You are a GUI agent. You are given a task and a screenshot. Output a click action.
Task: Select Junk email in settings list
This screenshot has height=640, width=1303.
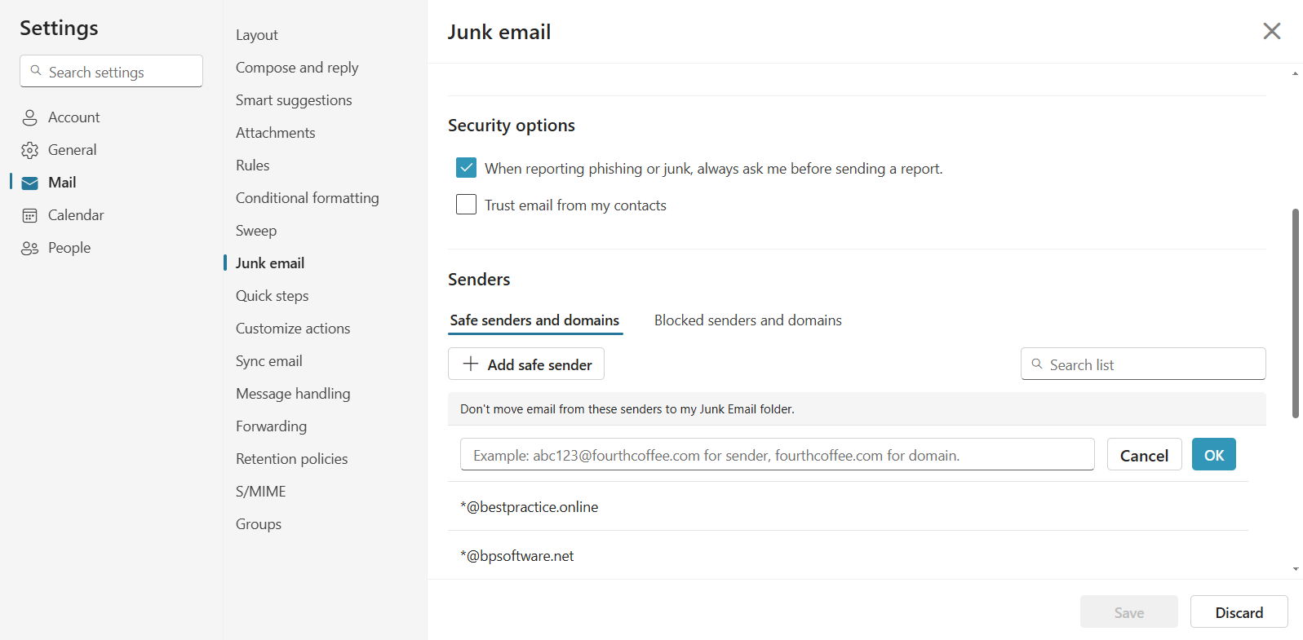(269, 263)
